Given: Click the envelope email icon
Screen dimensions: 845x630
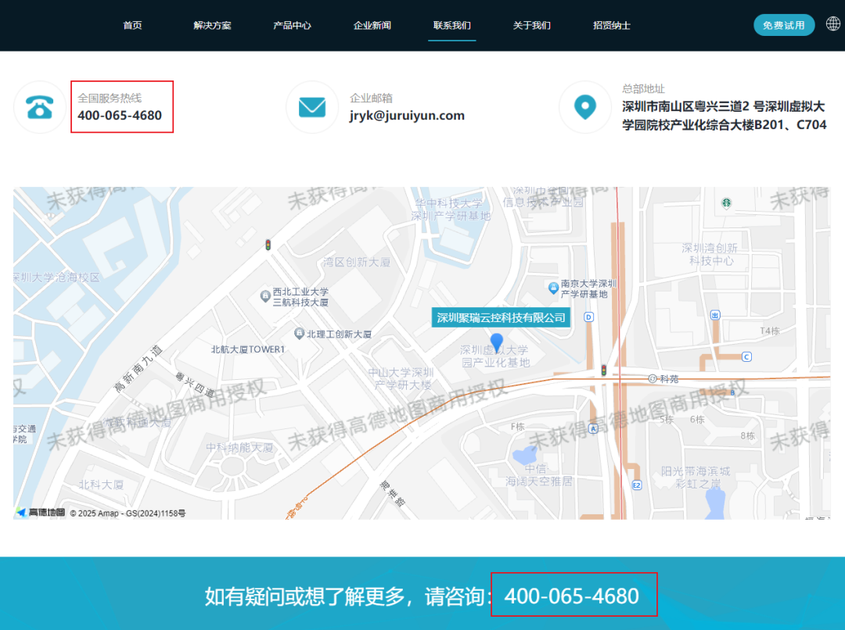Looking at the screenshot, I should pos(312,107).
